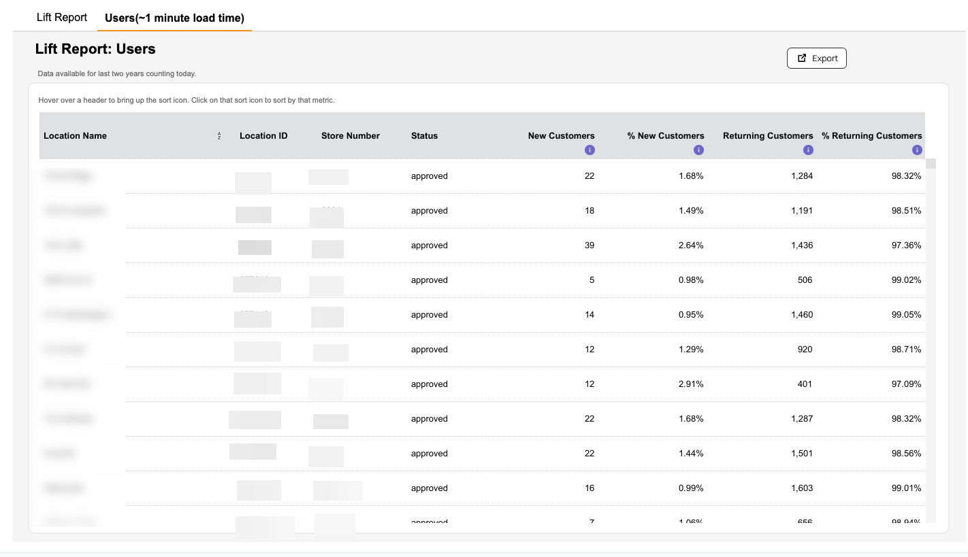Click the Export button
Screen dimensions: 968x557
tap(817, 58)
